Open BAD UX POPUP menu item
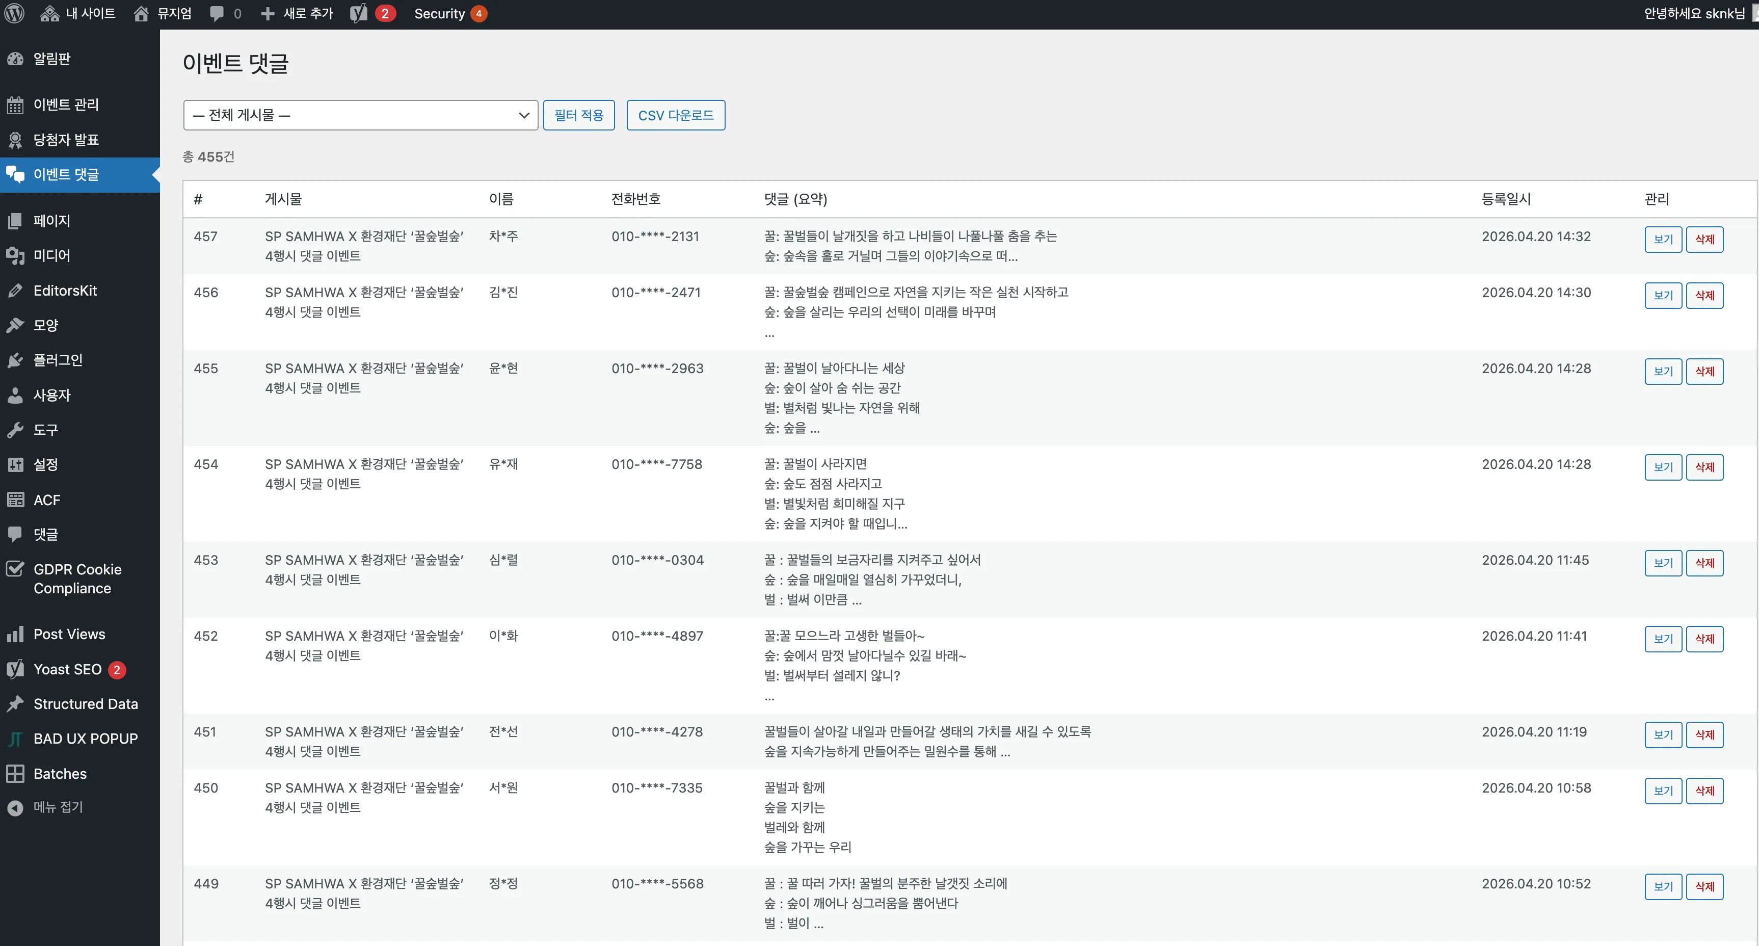Viewport: 1759px width, 946px height. point(80,739)
